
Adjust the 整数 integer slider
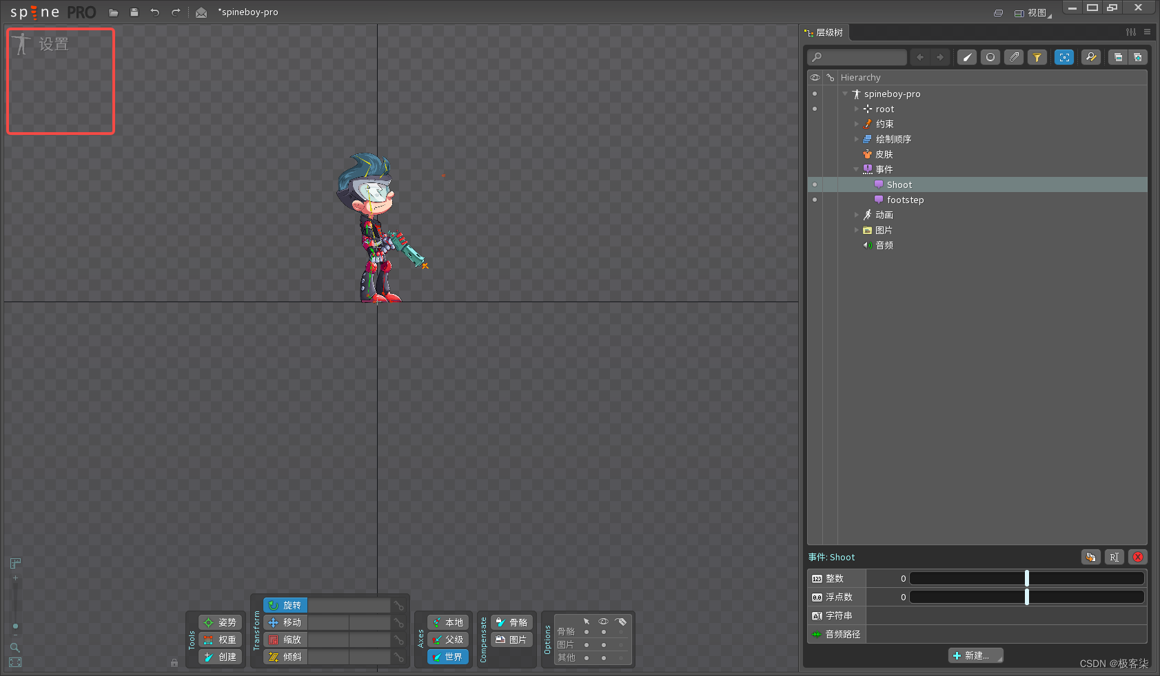(1027, 578)
